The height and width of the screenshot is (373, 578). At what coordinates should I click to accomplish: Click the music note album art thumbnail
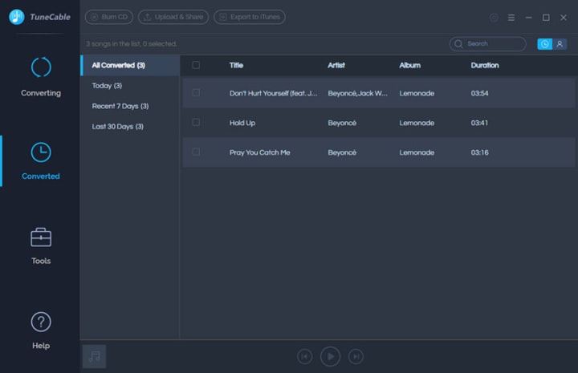(94, 356)
